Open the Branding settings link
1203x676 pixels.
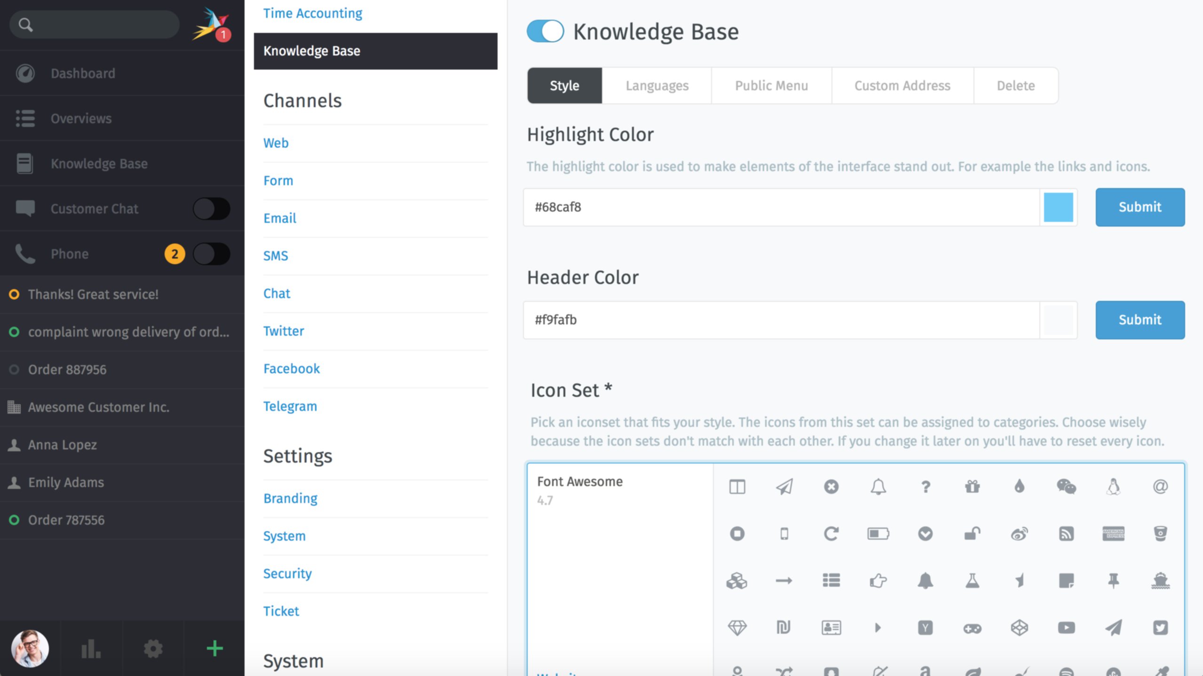[290, 498]
